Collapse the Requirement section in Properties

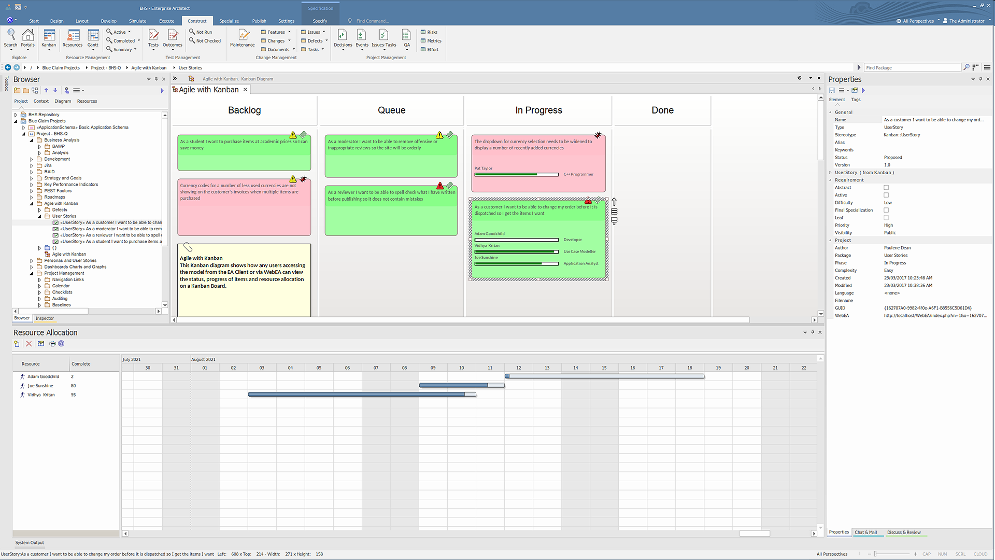click(830, 180)
